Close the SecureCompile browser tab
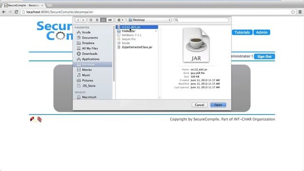The height and width of the screenshot is (171, 304). point(42,5)
